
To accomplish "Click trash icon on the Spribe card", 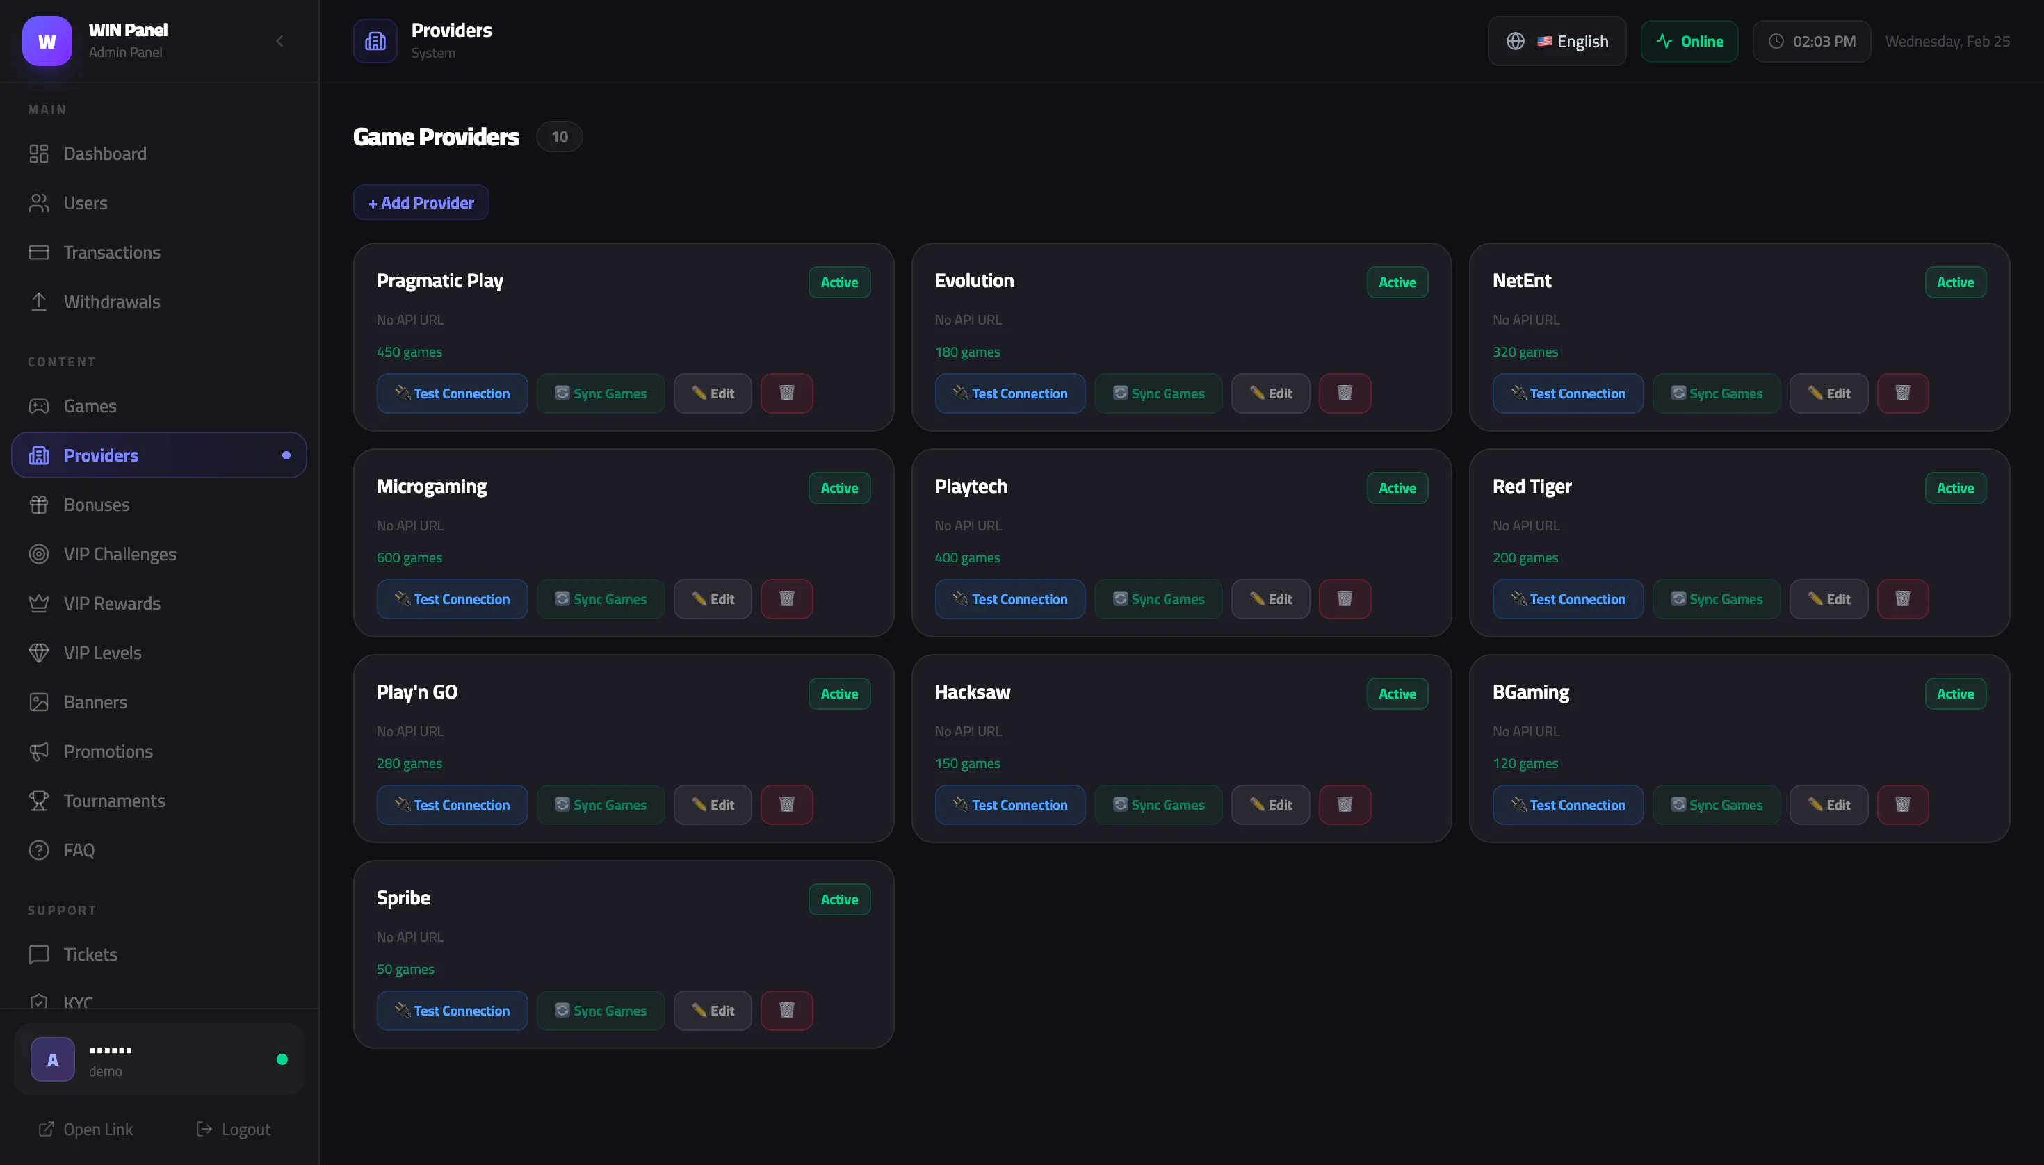I will (x=786, y=1010).
